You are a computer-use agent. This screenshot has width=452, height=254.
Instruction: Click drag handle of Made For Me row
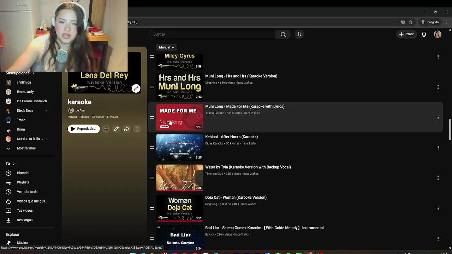click(152, 117)
